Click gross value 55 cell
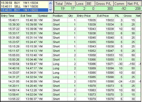The image size is (142, 102). 129,59
